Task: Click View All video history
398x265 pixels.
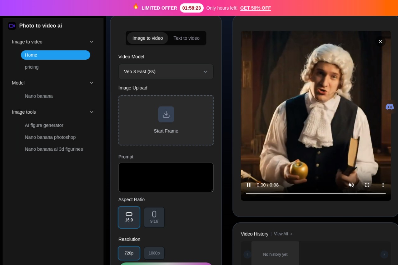Action: tap(283, 234)
